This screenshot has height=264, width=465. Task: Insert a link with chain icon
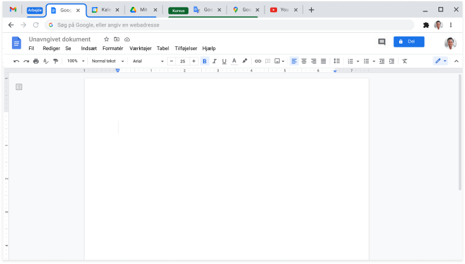[258, 61]
